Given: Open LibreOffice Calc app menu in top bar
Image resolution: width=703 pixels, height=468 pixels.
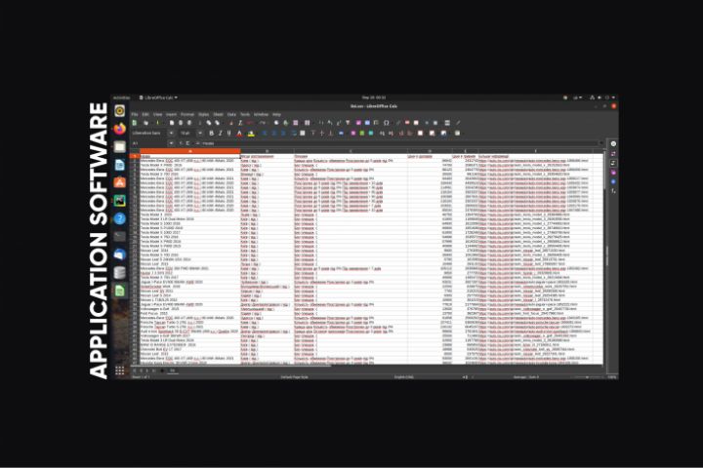Looking at the screenshot, I should tap(158, 97).
